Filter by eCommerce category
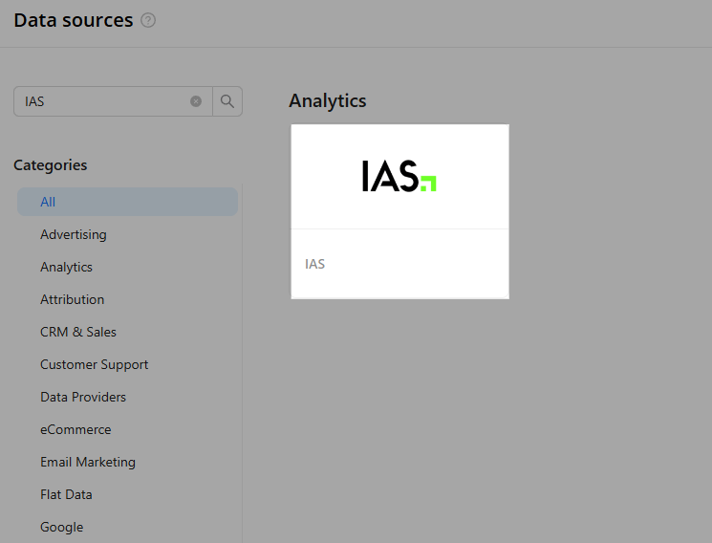712x543 pixels. 76,429
